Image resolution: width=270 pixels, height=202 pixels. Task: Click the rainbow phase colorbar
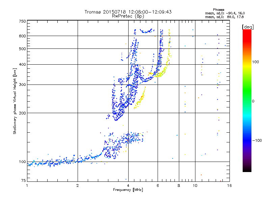[247, 101]
